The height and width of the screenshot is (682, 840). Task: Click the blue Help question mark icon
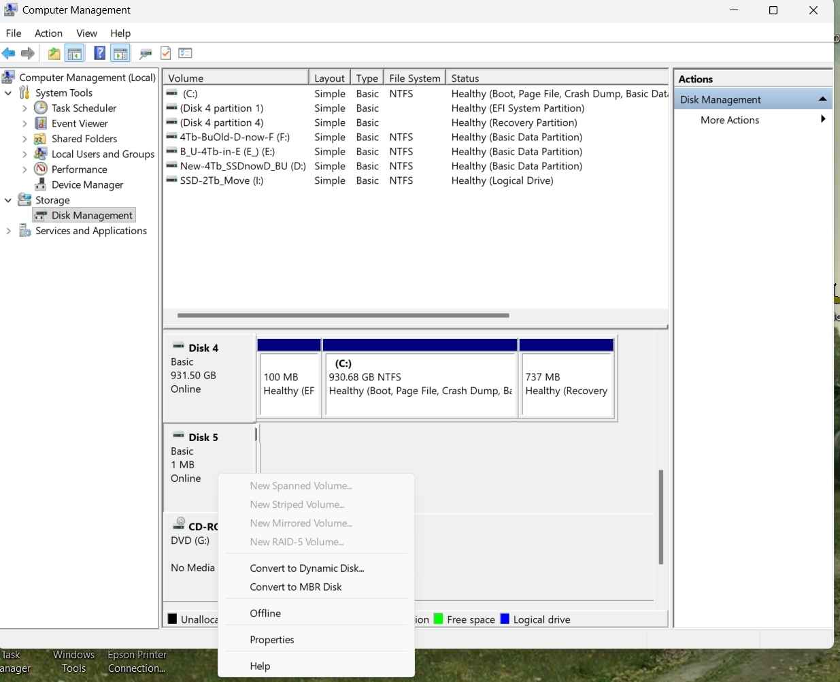coord(99,53)
